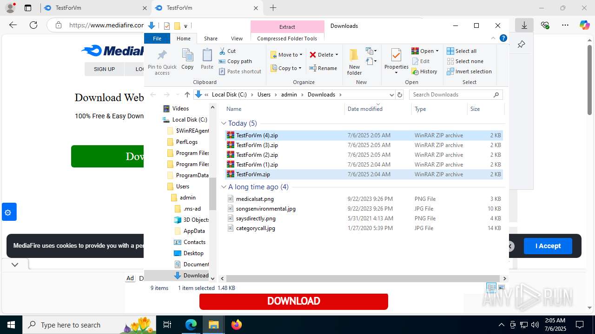The width and height of the screenshot is (595, 334).
Task: Click Invert selection
Action: [469, 71]
